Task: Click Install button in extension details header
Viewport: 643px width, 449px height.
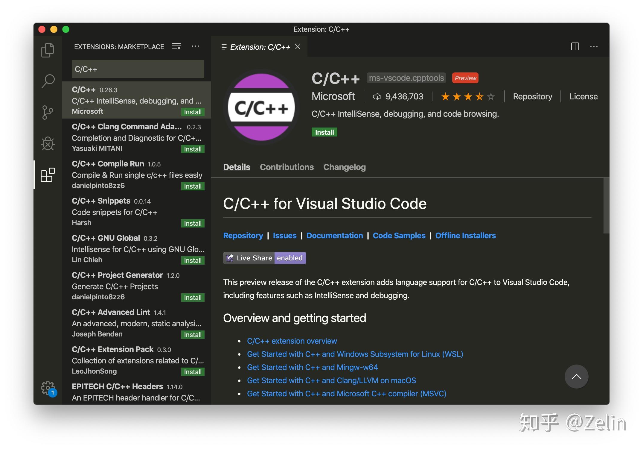Action: click(x=324, y=132)
